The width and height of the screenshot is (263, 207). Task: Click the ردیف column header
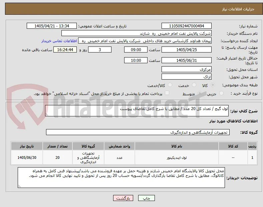coord(252,146)
